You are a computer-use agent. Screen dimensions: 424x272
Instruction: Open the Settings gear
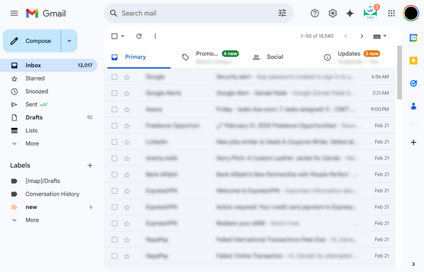[x=333, y=13]
